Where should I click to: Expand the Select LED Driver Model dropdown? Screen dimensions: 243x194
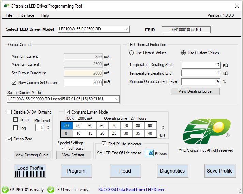coord(126,29)
